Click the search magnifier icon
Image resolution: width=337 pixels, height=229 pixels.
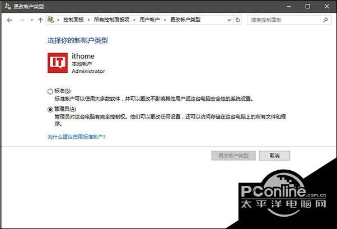pos(325,20)
